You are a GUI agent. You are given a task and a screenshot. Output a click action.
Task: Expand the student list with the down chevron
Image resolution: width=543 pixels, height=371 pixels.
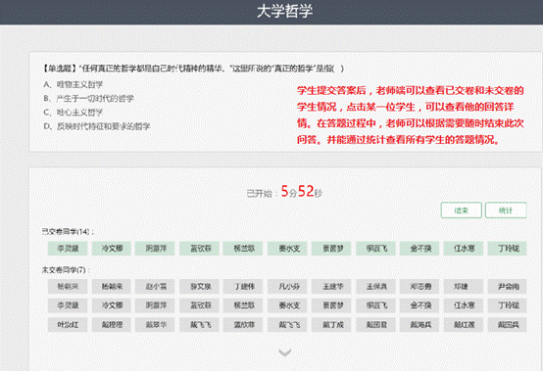click(x=284, y=352)
